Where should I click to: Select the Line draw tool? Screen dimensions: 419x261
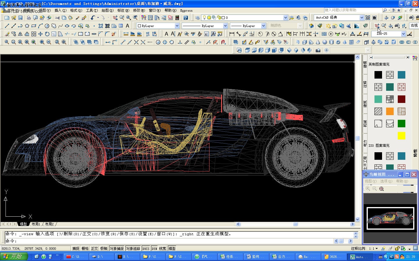point(7,26)
